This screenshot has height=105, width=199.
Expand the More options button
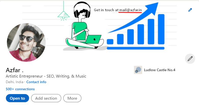72,98
